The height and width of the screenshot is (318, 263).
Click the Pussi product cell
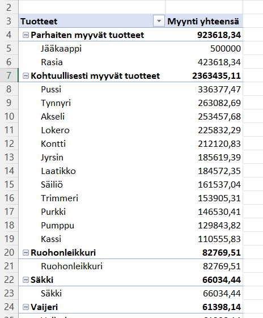click(92, 89)
